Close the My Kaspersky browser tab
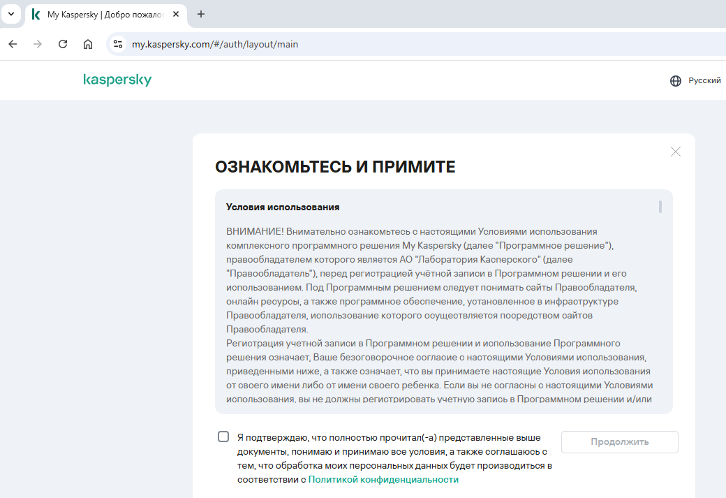726x498 pixels. (176, 15)
